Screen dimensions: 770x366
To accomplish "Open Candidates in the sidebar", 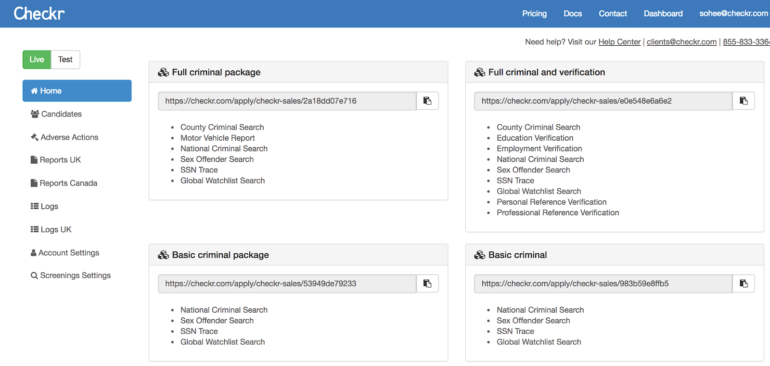I will 77,114.
